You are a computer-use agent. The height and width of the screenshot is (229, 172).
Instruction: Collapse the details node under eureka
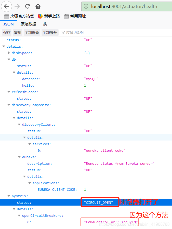coord(24,177)
